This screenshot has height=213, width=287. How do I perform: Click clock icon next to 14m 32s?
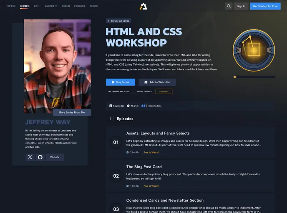click(127, 186)
